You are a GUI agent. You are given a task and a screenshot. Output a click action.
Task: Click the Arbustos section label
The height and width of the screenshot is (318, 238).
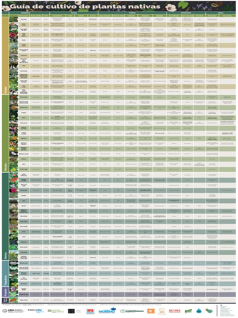pyautogui.click(x=6, y=167)
